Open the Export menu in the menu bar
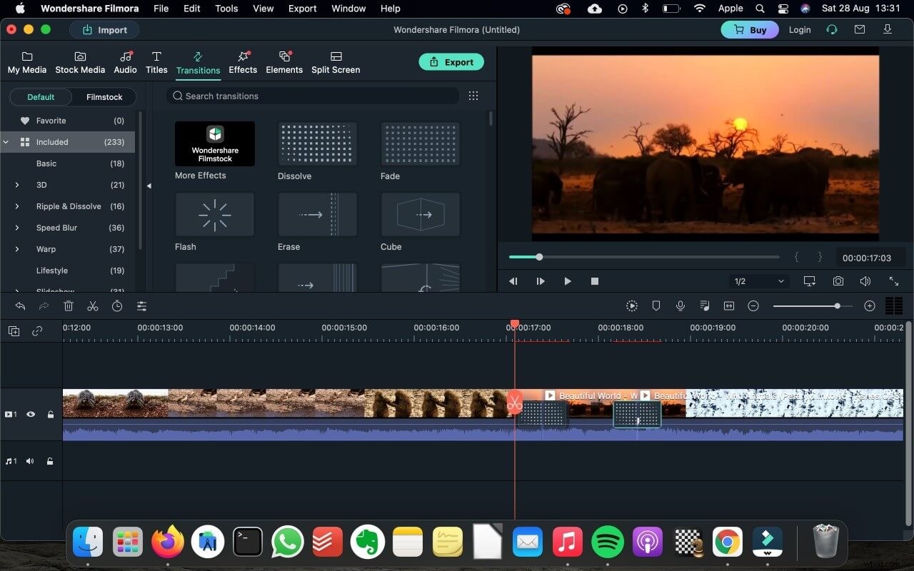This screenshot has height=571, width=914. tap(302, 9)
